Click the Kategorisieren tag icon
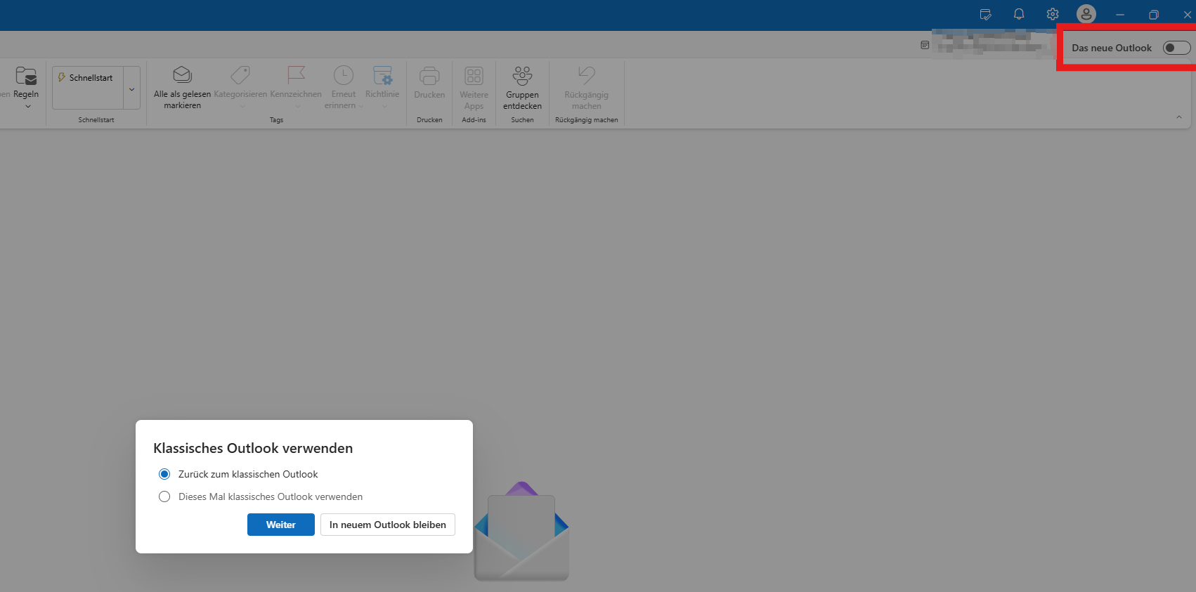 pyautogui.click(x=240, y=74)
